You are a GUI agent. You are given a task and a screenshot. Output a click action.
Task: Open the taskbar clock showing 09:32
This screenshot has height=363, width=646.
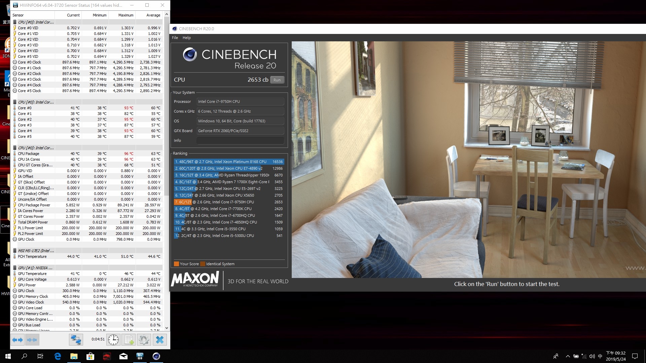tap(616, 356)
